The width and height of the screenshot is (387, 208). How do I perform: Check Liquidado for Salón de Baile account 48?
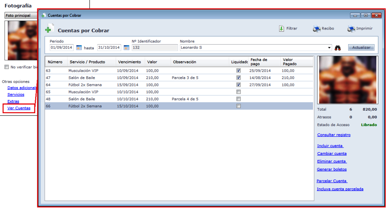point(239,99)
